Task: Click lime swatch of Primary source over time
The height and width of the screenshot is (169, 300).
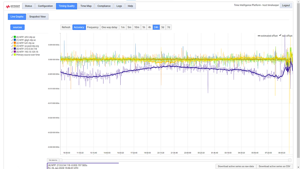Action: 15,55
